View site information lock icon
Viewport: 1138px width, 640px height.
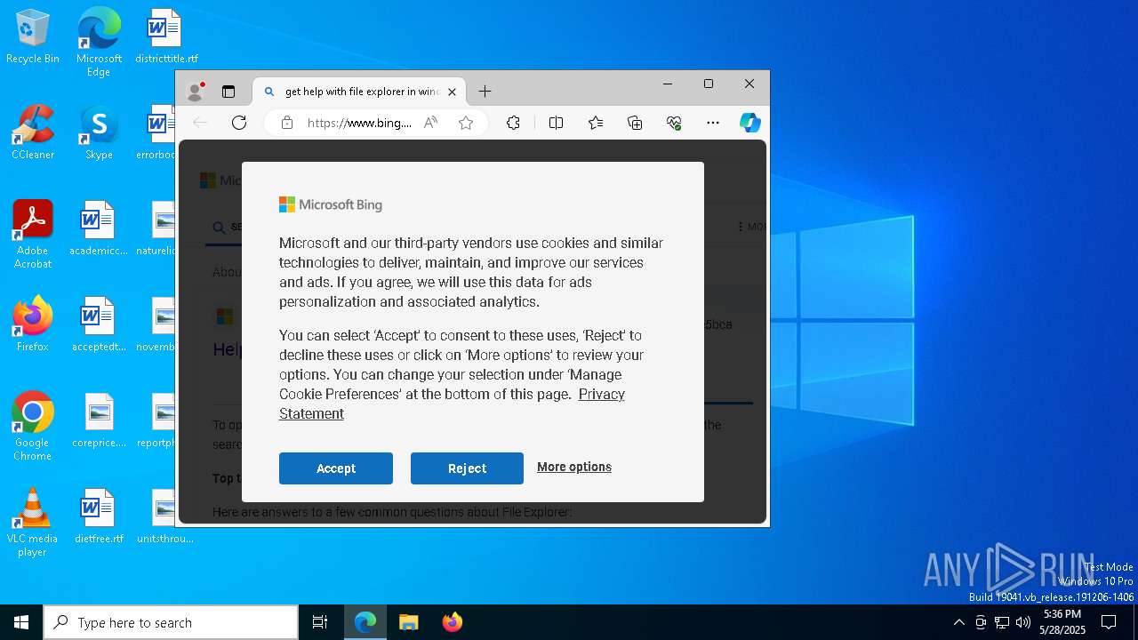(x=287, y=123)
